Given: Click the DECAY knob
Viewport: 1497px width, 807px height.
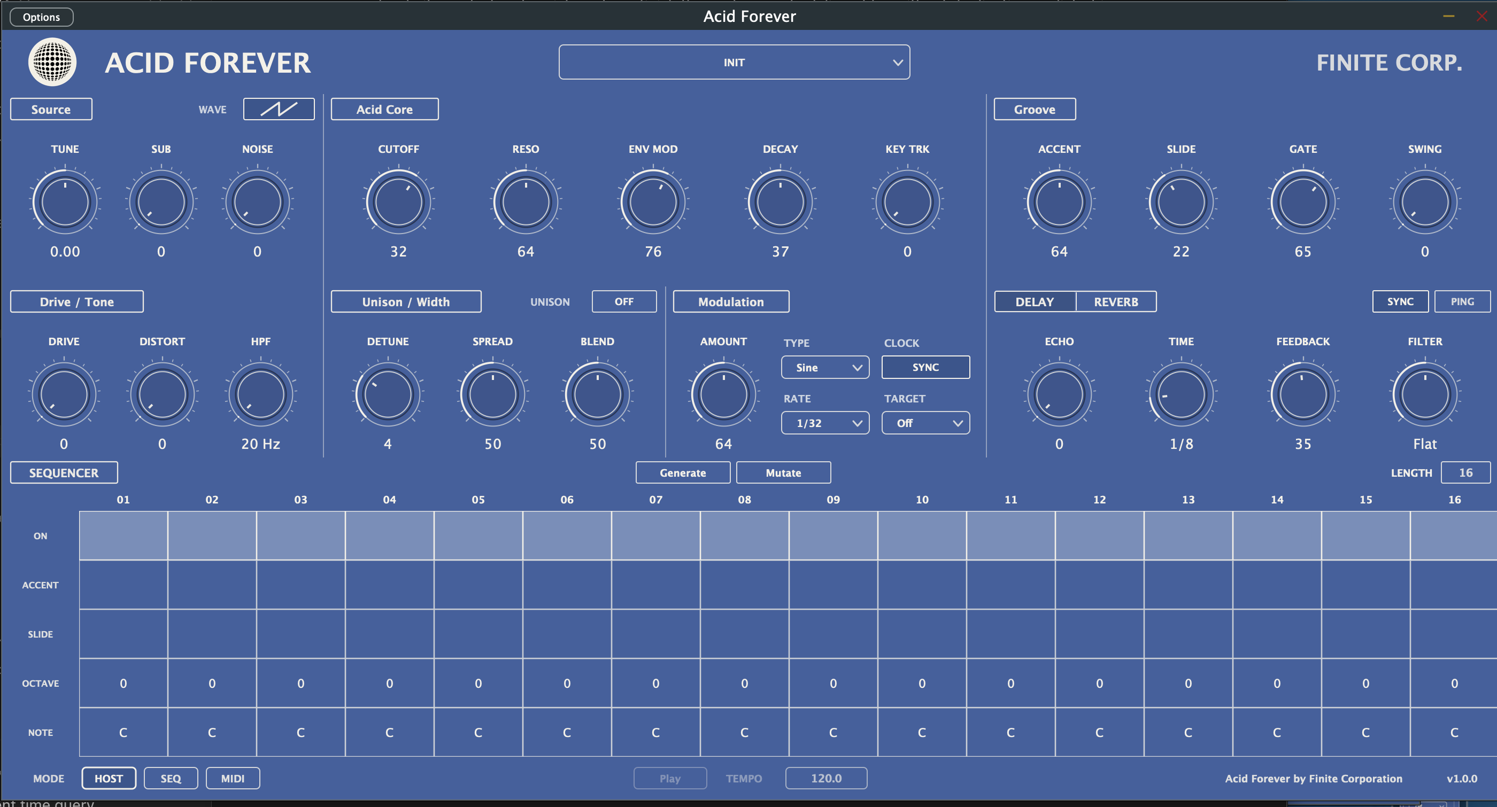Looking at the screenshot, I should [x=781, y=201].
